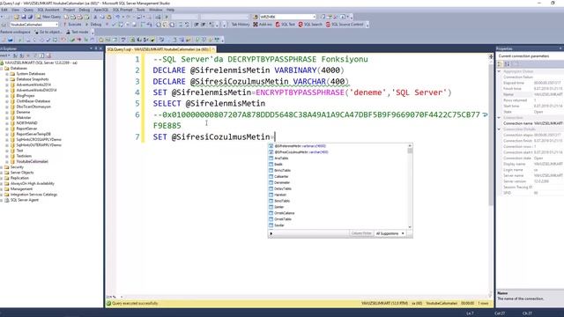Viewport: 564px width, 317px height.
Task: Click the Alphabetical sort icon in Properties
Action: 508,64
